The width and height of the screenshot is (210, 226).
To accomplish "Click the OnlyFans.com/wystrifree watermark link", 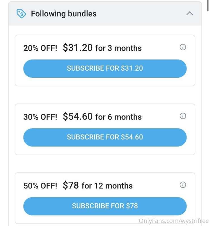I will [x=173, y=221].
